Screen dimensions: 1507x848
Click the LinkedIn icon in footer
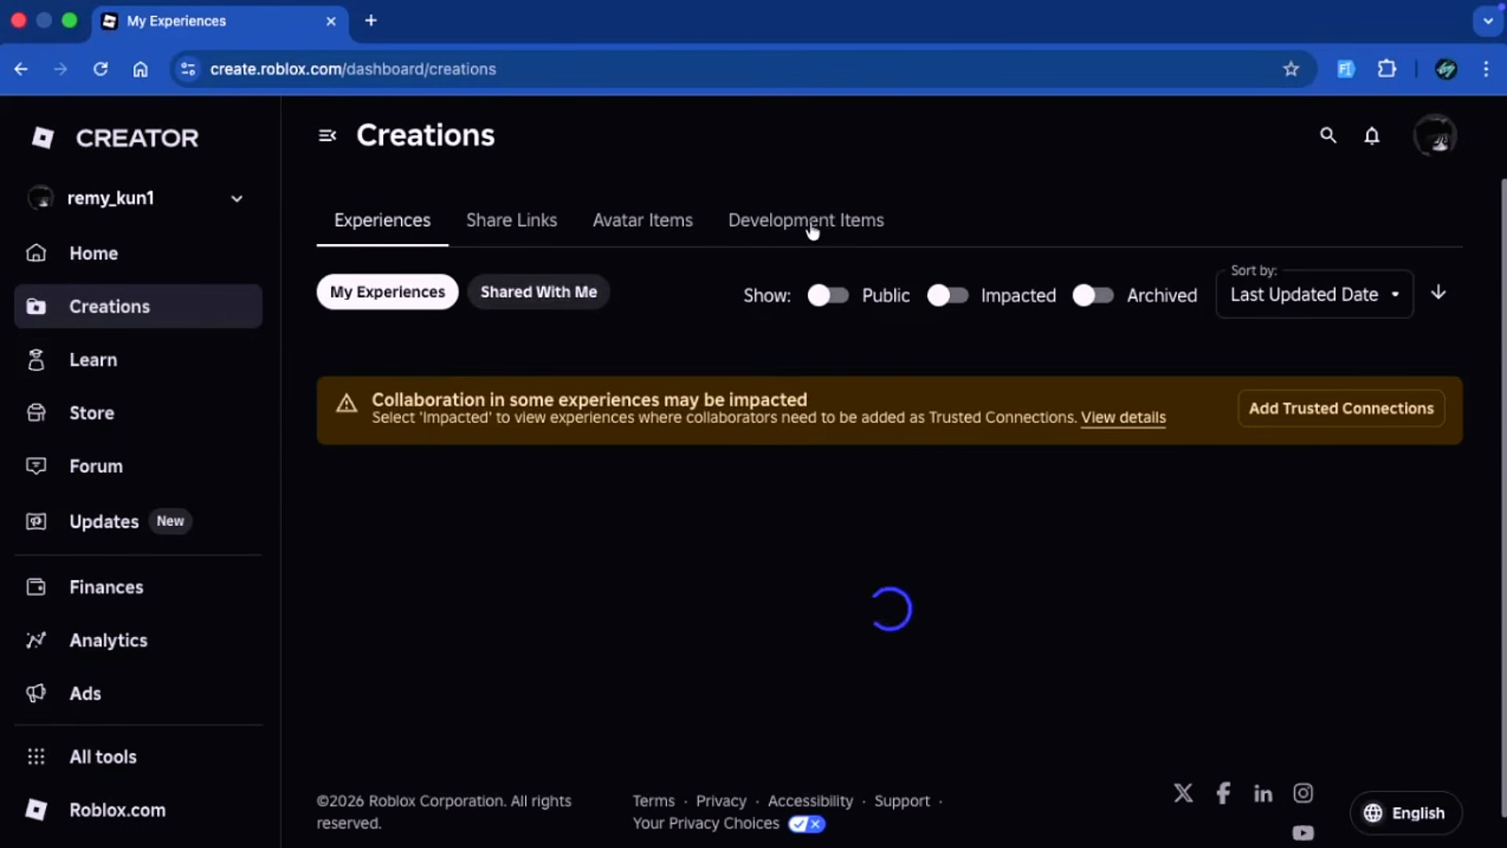click(x=1263, y=794)
